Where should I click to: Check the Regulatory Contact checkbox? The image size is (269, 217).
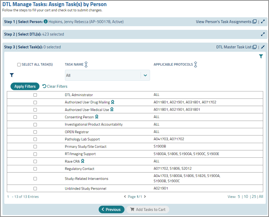coord(35,169)
